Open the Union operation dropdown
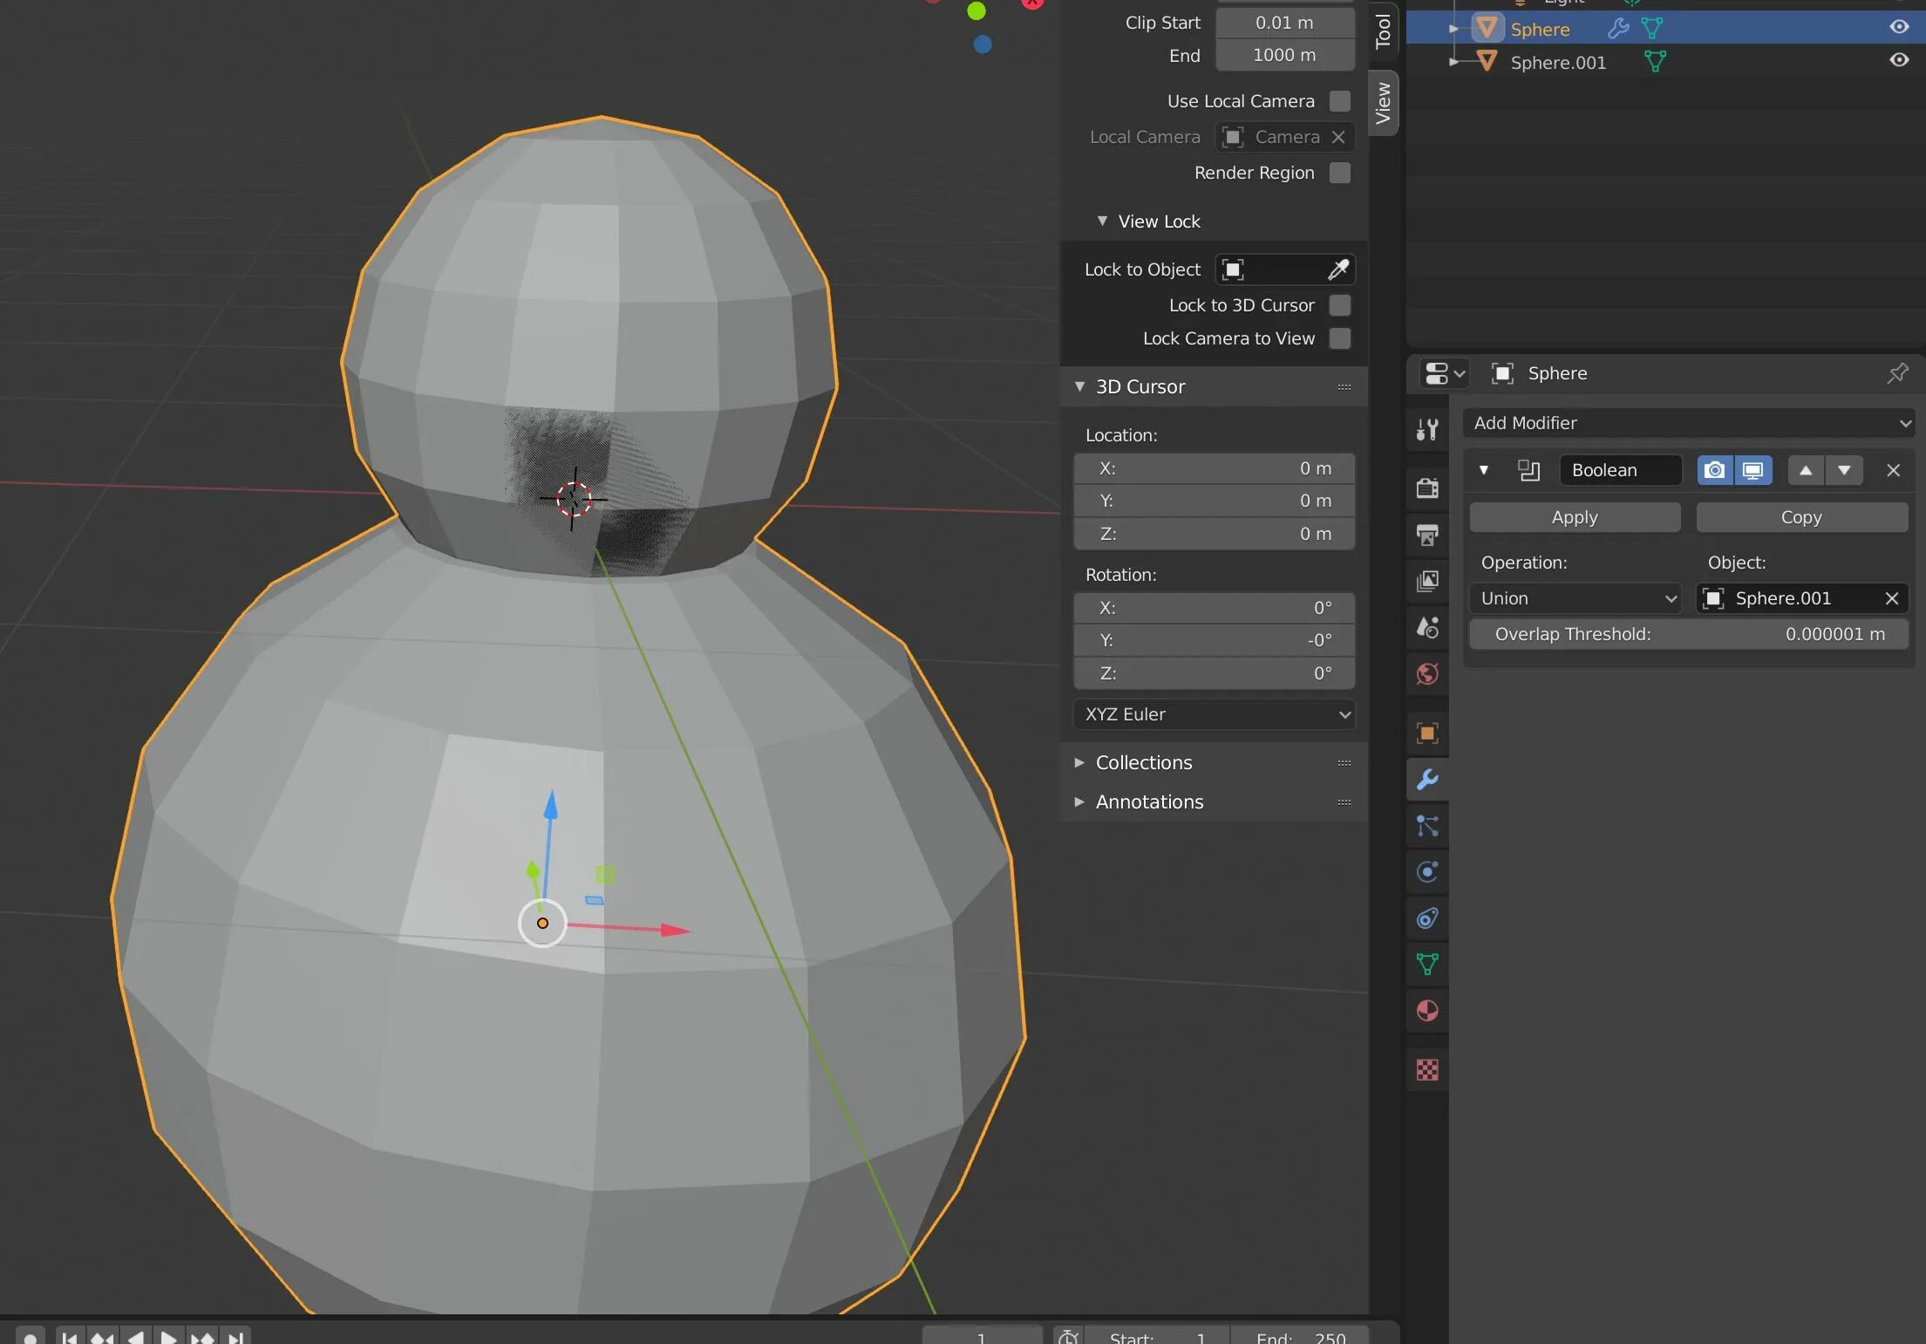This screenshot has height=1344, width=1926. [1576, 598]
